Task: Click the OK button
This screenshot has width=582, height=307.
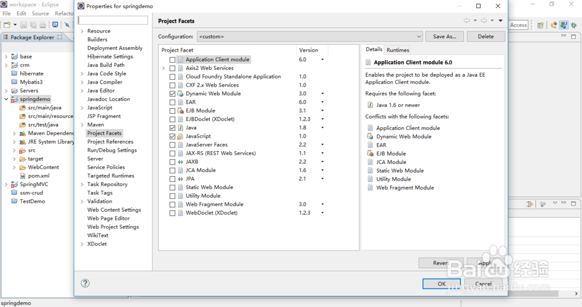Action: pos(441,284)
